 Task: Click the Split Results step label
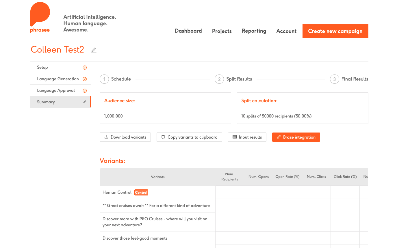pyautogui.click(x=239, y=79)
